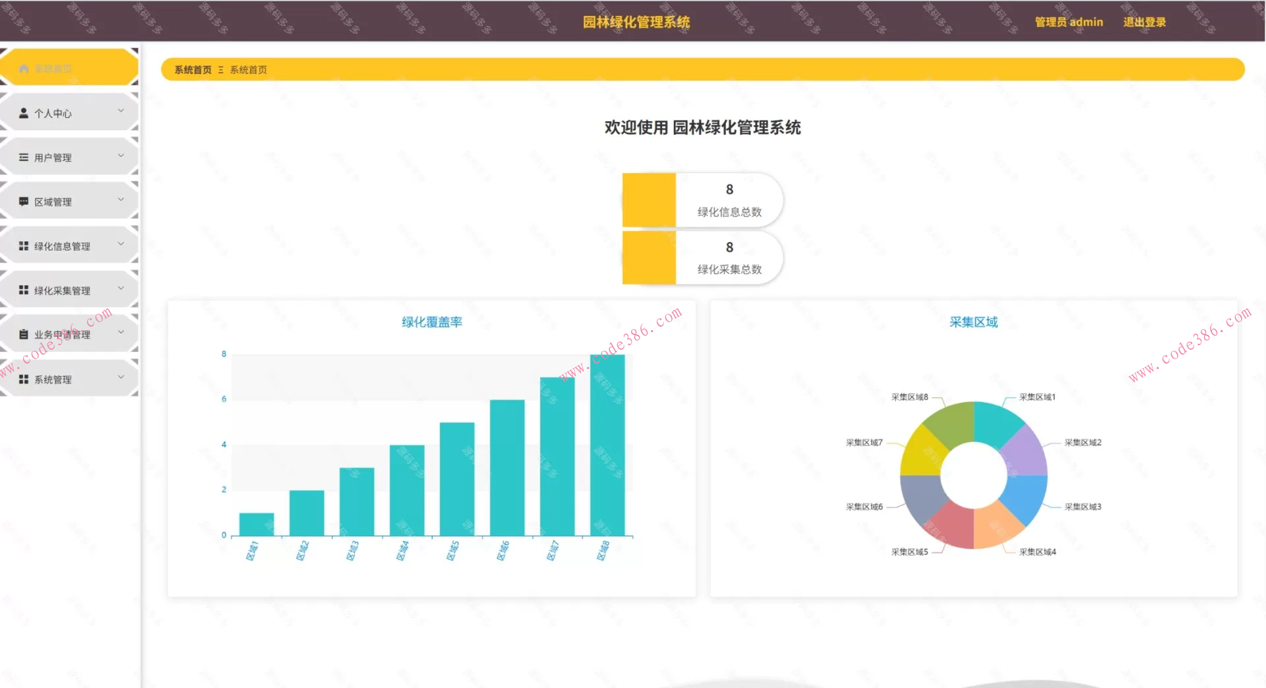Expand the 区域管理 chevron

click(x=121, y=200)
